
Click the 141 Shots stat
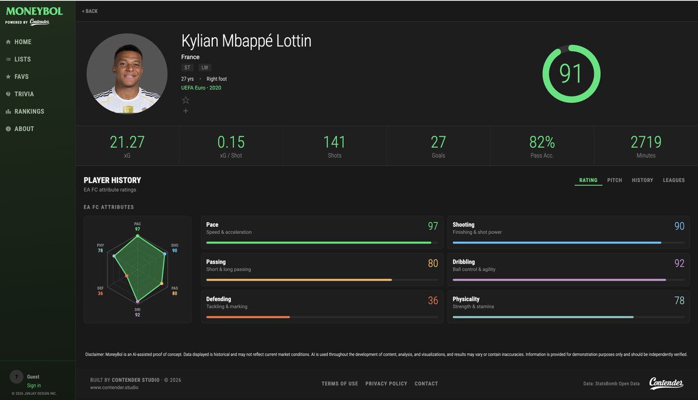(334, 146)
